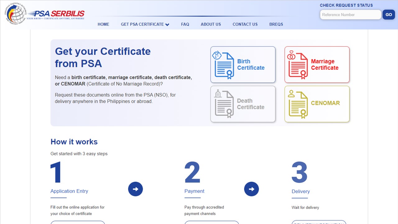Click the Payment step heading
Screen dimensions: 398x224
tap(194, 191)
